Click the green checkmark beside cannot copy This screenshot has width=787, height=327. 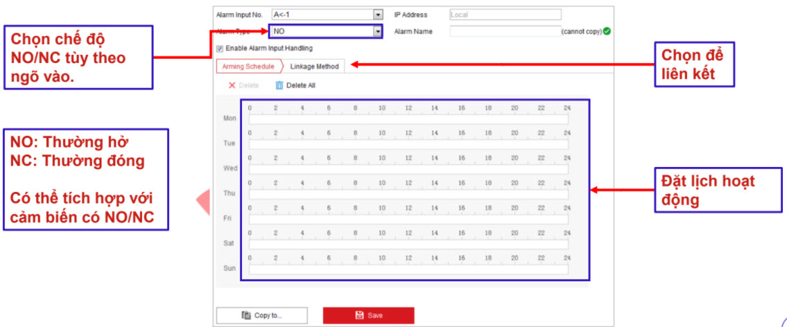pos(607,31)
